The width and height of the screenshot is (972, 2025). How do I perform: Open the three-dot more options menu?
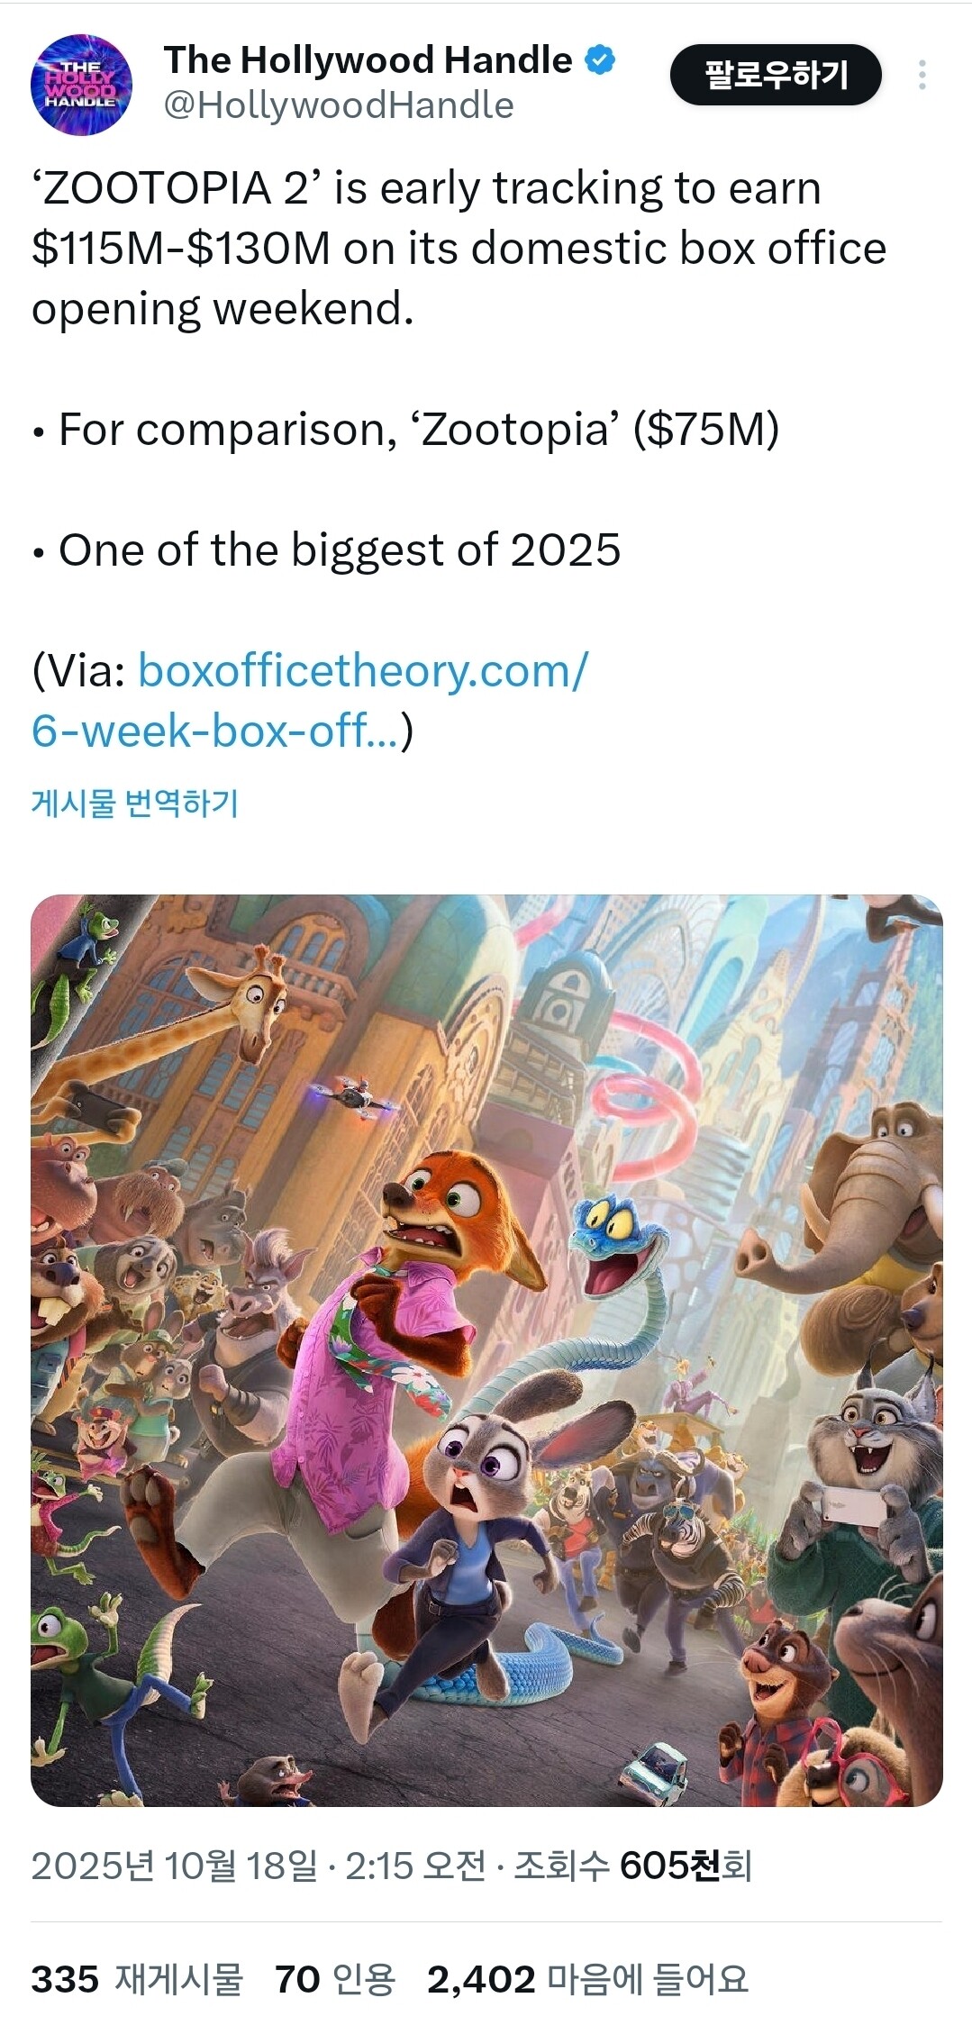(x=922, y=75)
